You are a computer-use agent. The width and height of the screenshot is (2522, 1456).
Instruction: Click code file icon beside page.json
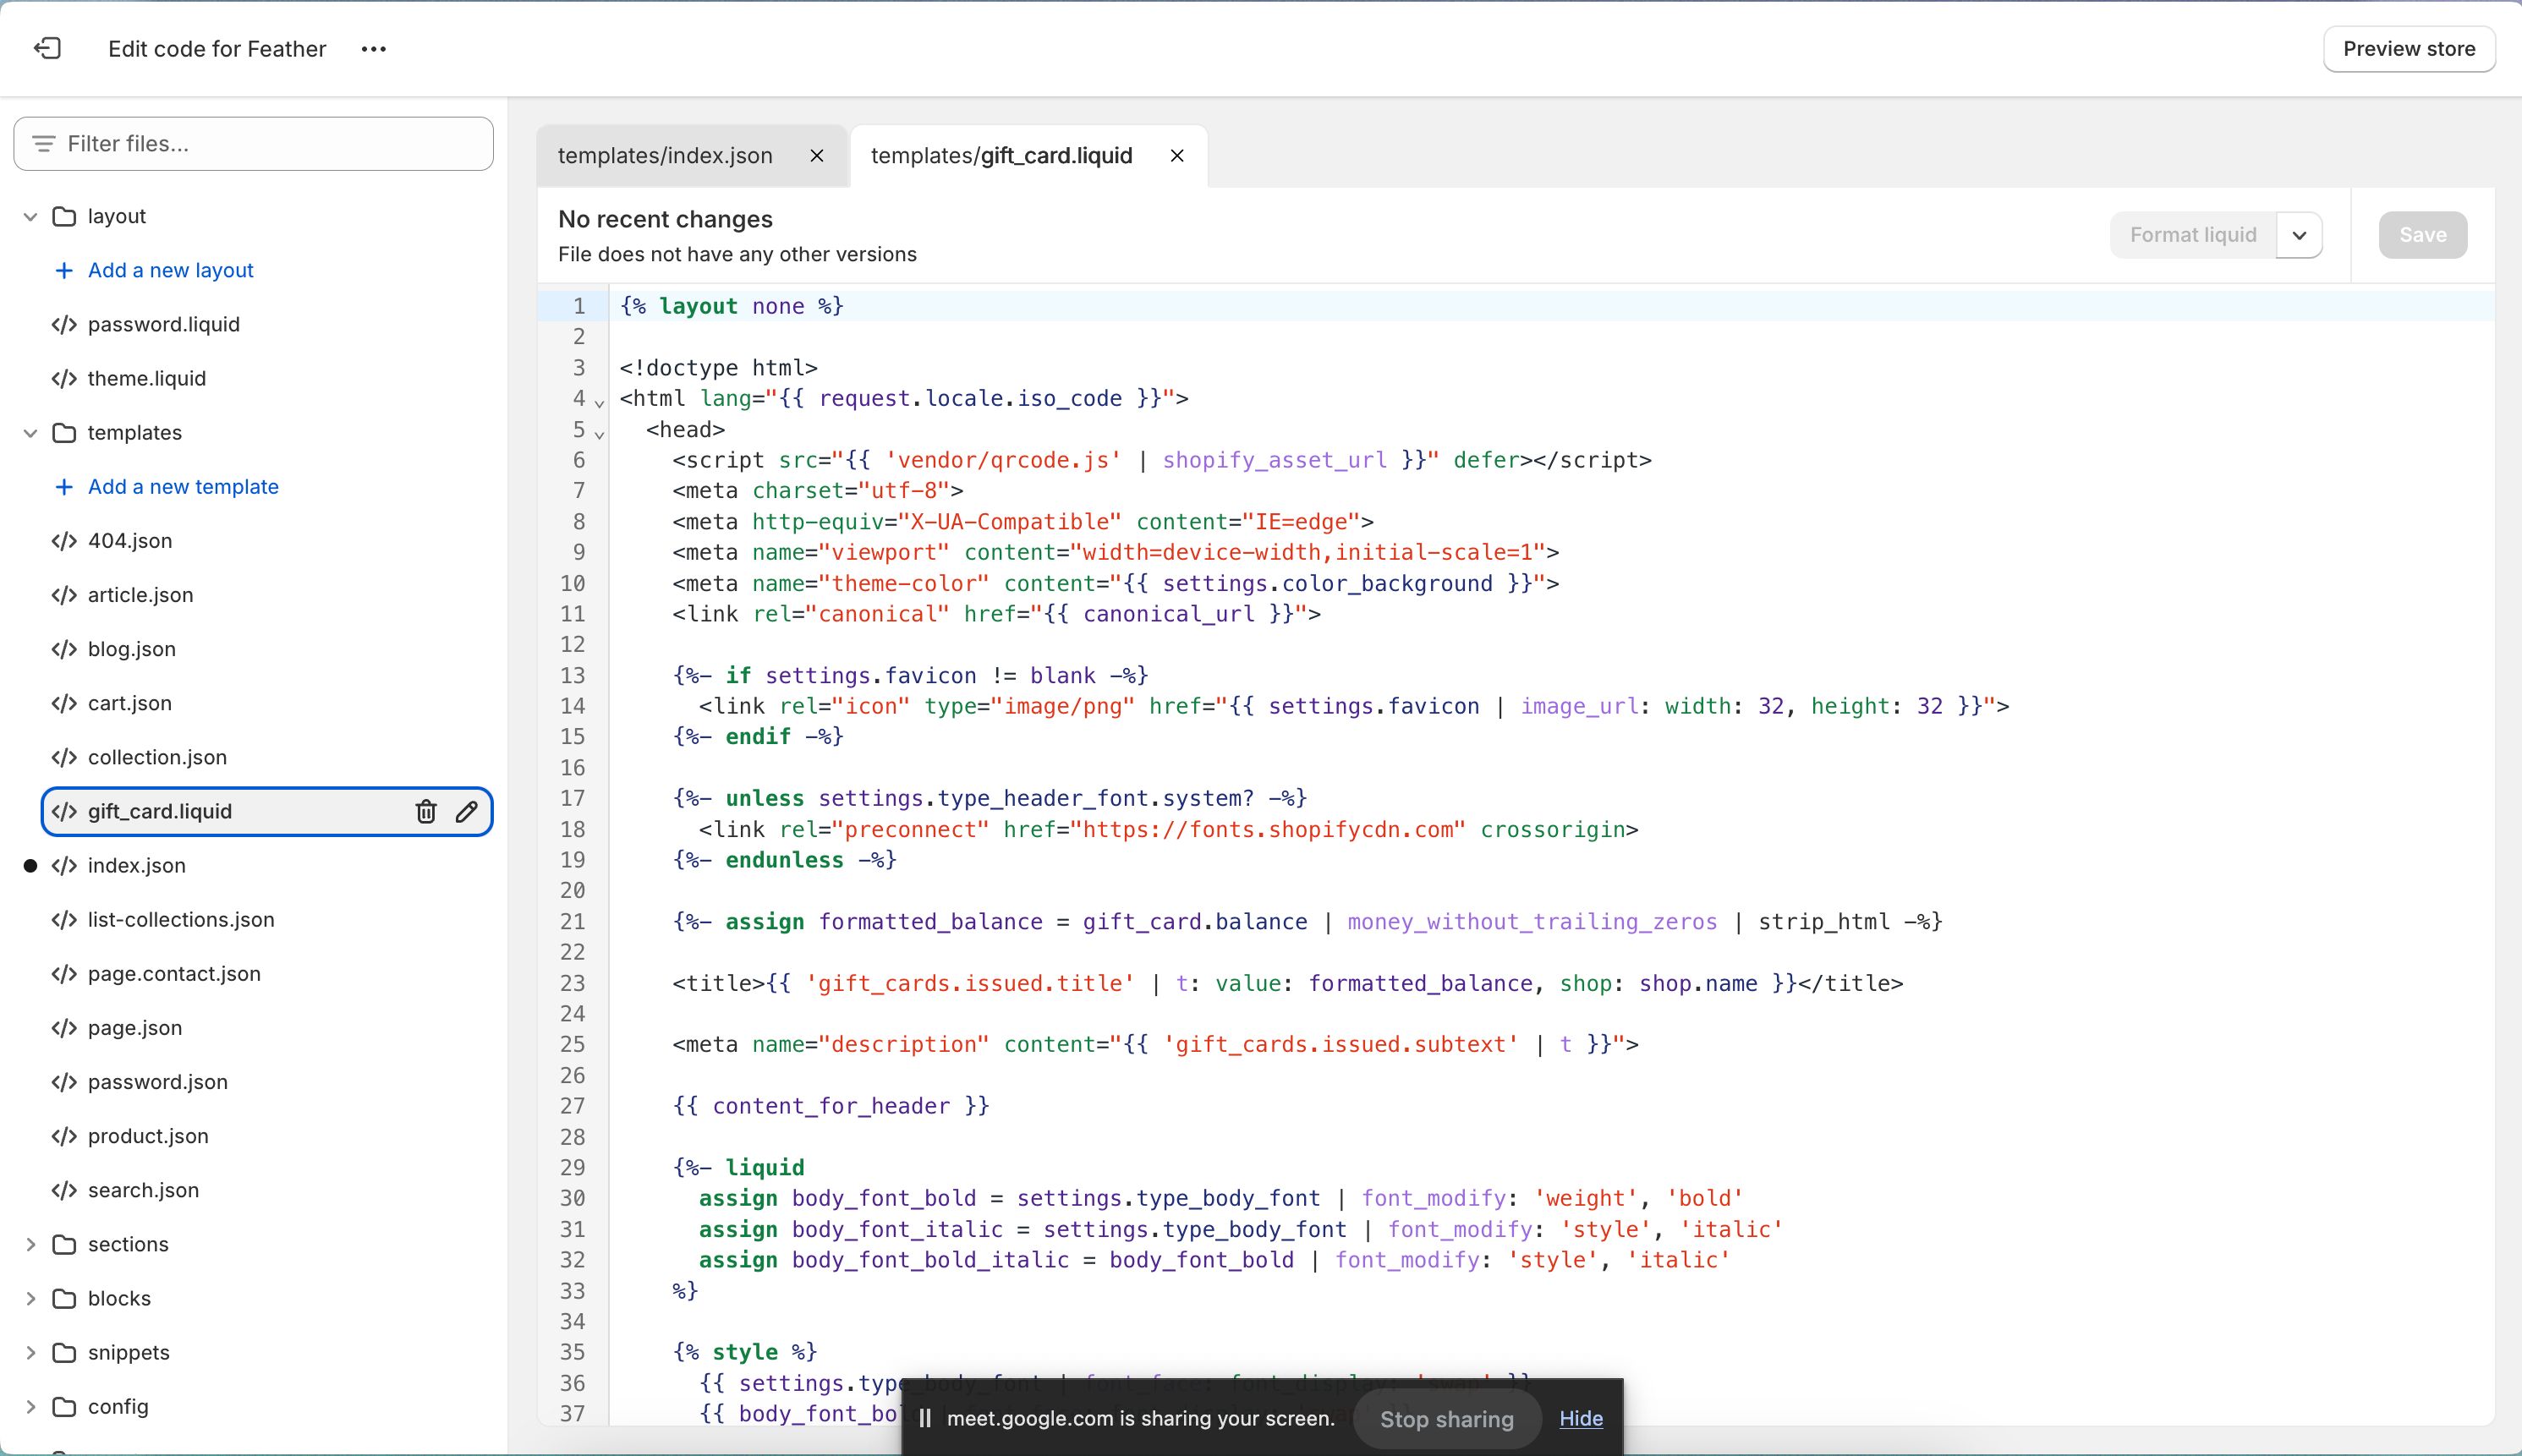click(64, 1028)
